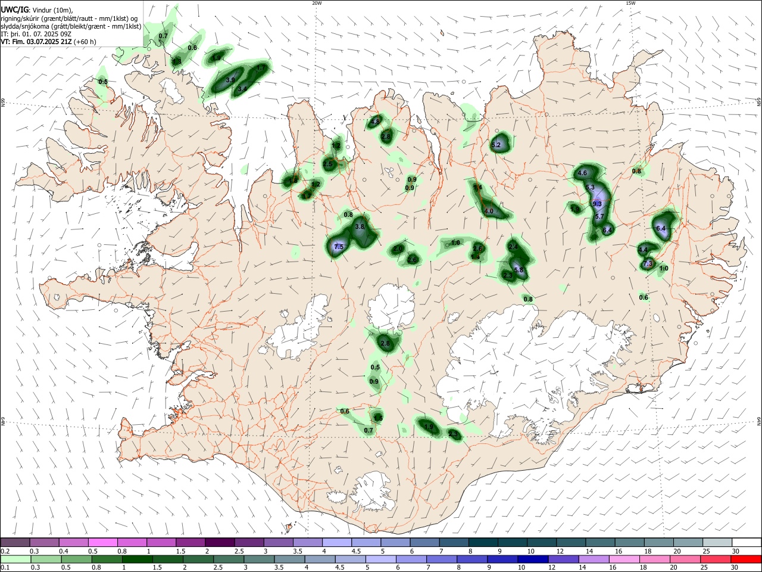Viewport: 762px width, 572px height.
Task: Select the 2.4 precipitation value label
Action: coord(513,247)
